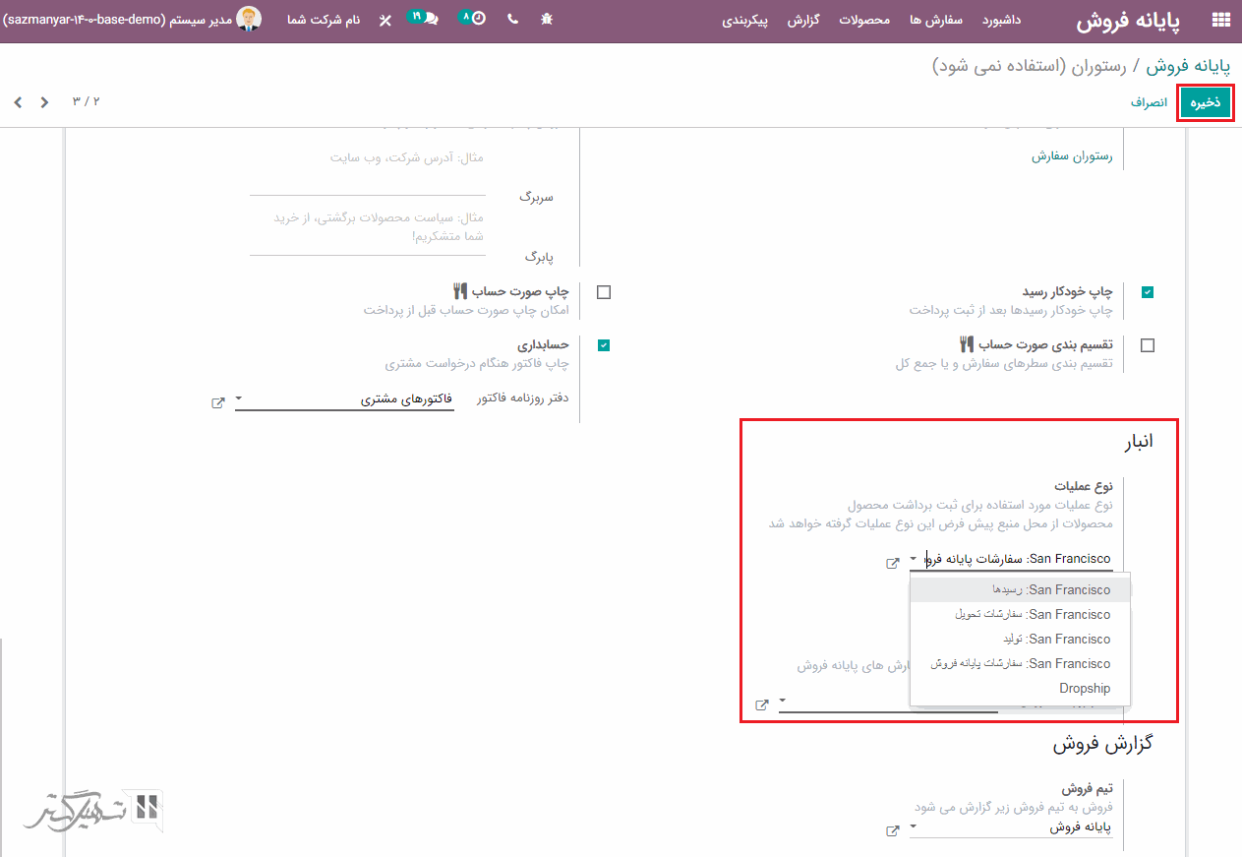Open conversations icon with badge 19
Viewport: 1242px width, 857px height.
click(x=425, y=19)
